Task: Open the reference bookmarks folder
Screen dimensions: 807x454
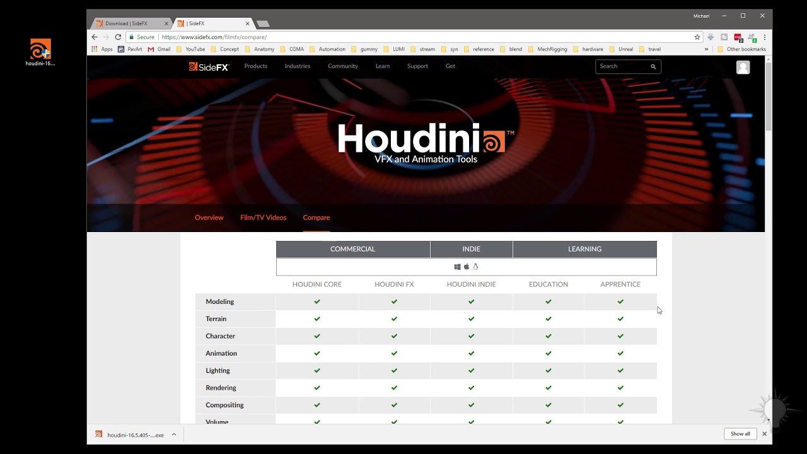Action: click(479, 49)
